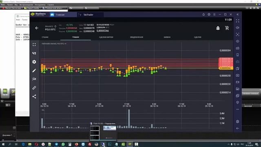The width and height of the screenshot is (261, 147).
Task: Open Firefox from taskbar
Action: tap(76, 144)
